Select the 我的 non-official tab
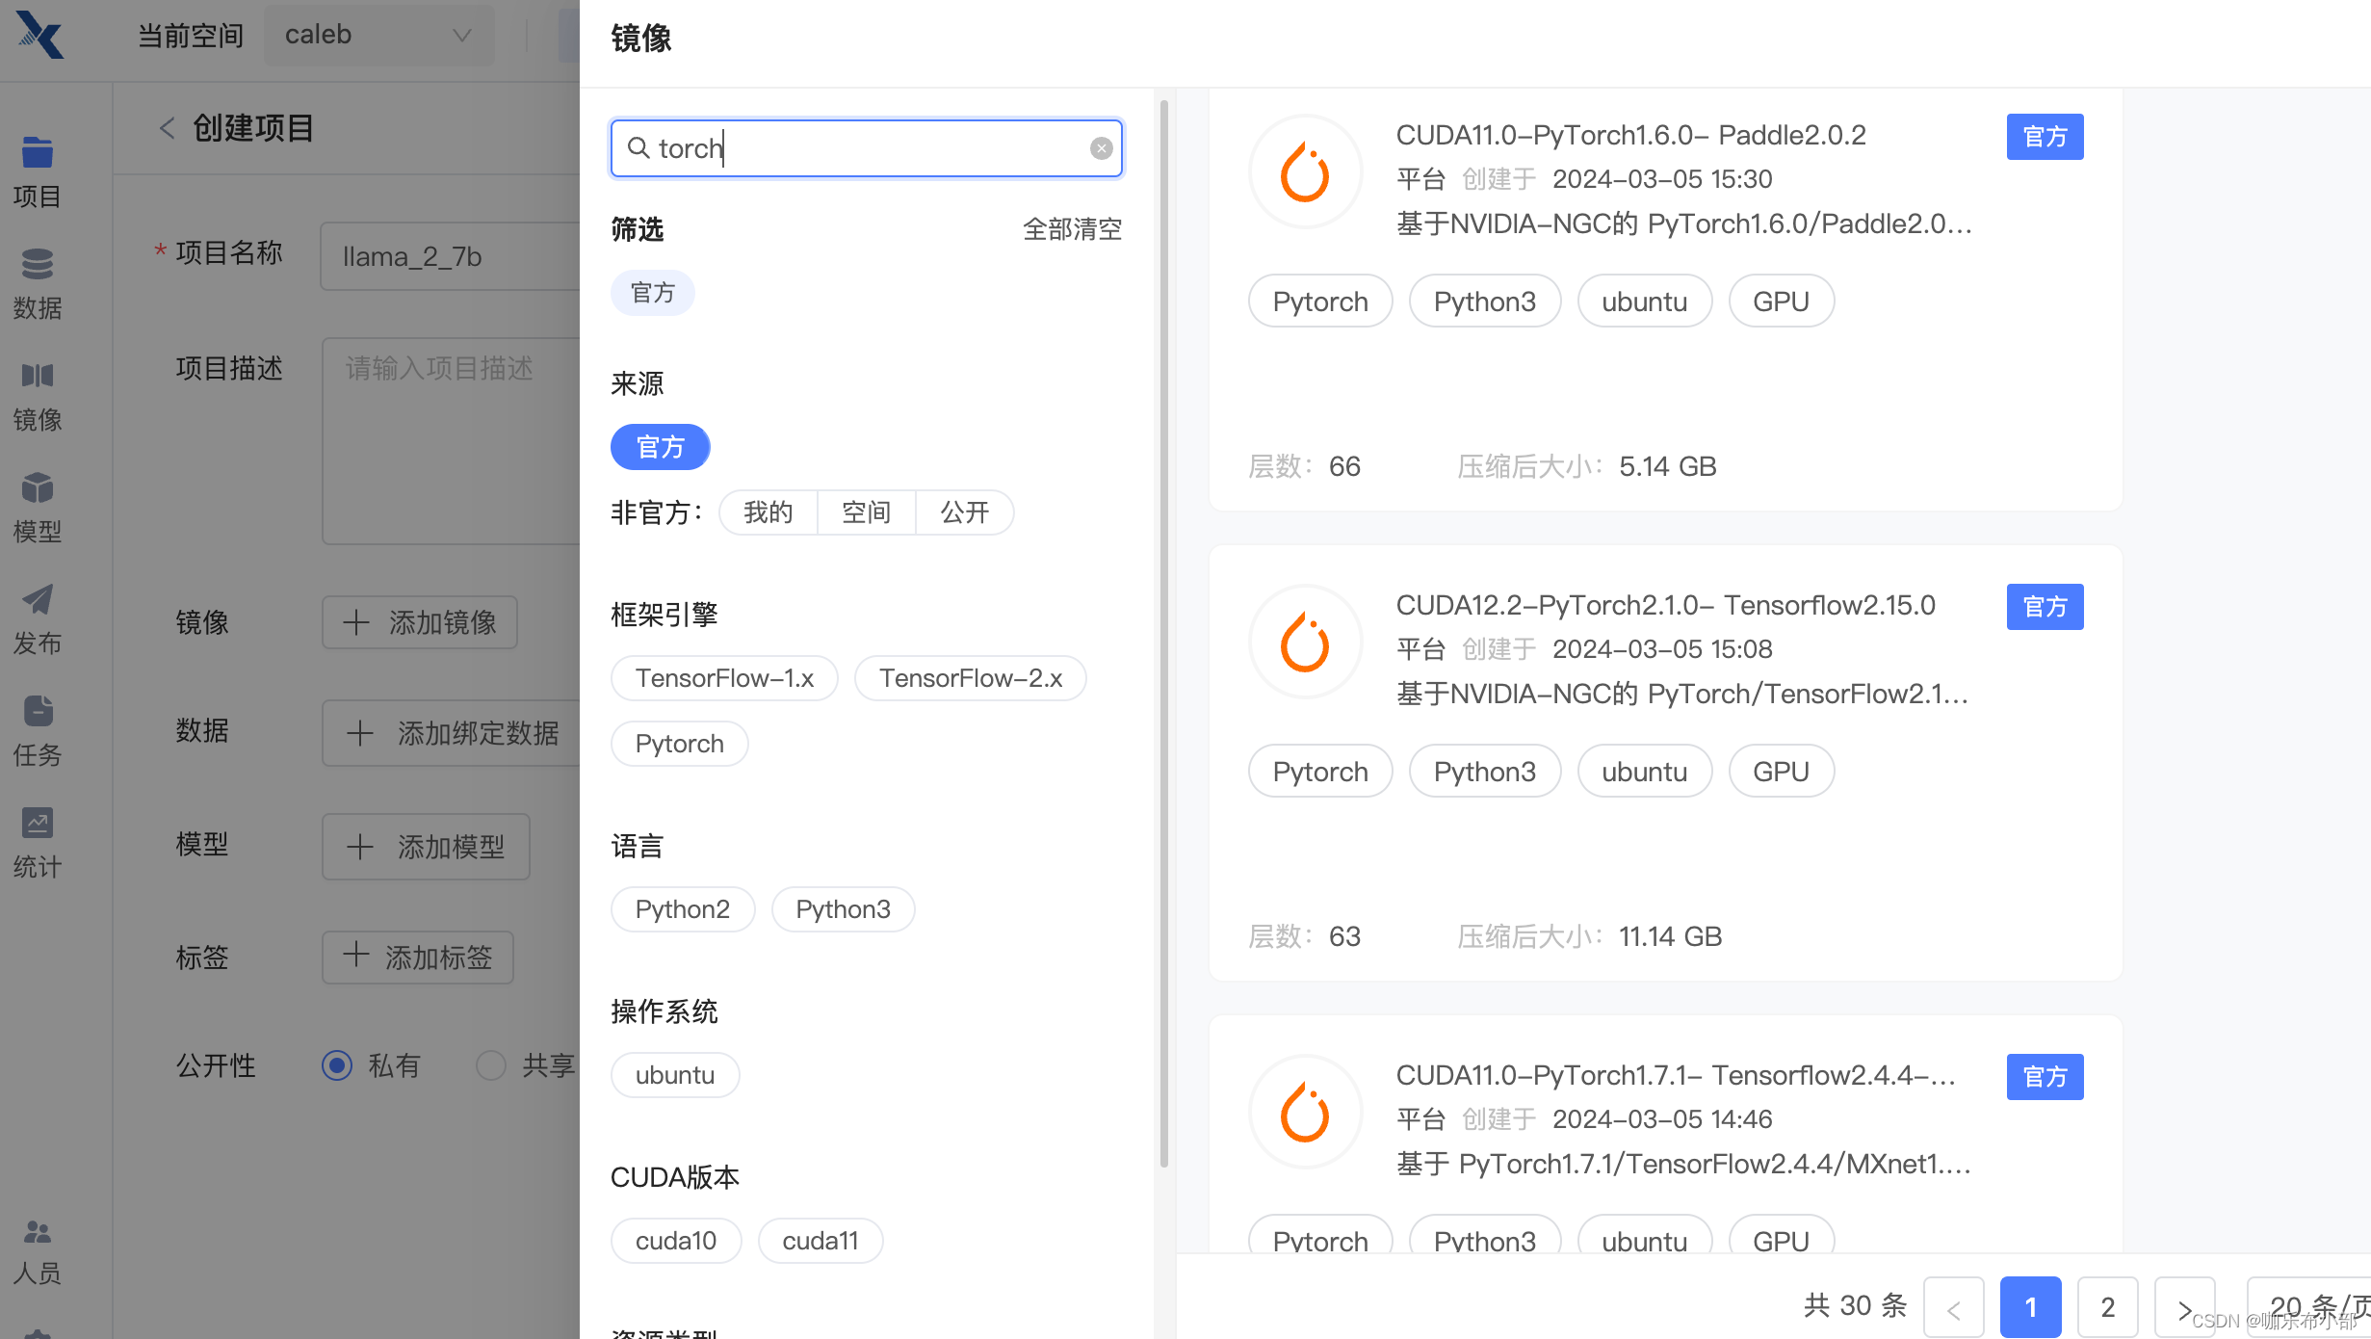The width and height of the screenshot is (2371, 1339). click(768, 512)
